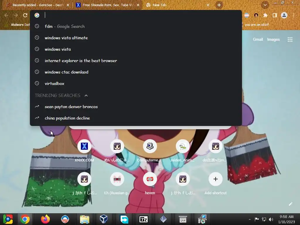Select the 'windows vista ultimate' suggestion
Viewport: 300px width, 225px height.
(136, 38)
